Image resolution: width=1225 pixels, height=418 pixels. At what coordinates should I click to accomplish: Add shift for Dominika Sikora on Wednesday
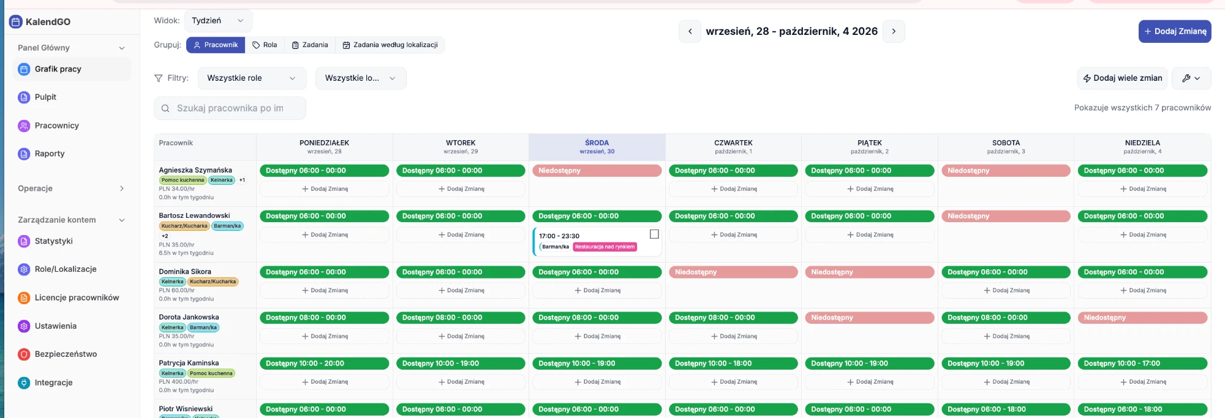(597, 291)
